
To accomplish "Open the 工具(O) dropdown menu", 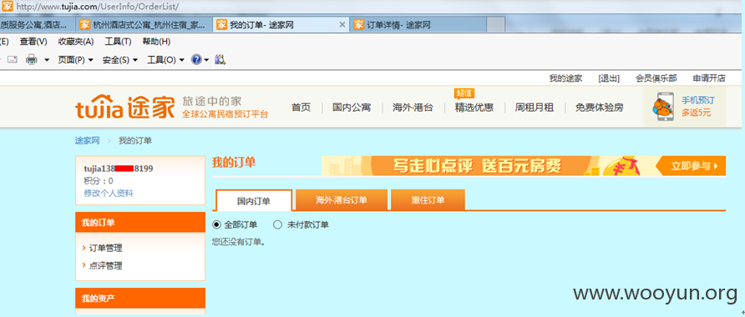I will pos(165,60).
